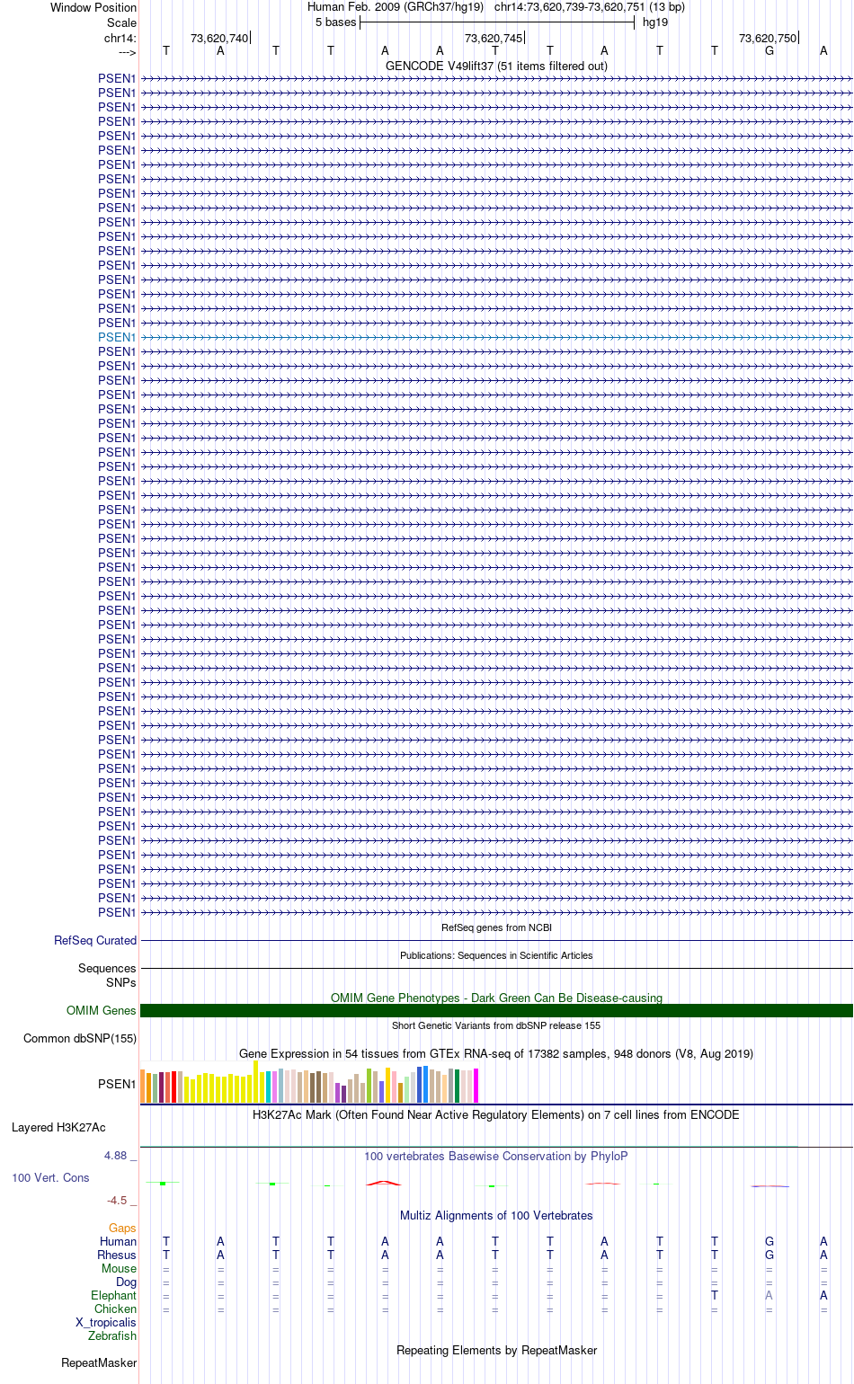Open 'Short Genetic Variants from dbSNP release 155'
This screenshot has width=854, height=1384.
496,1025
